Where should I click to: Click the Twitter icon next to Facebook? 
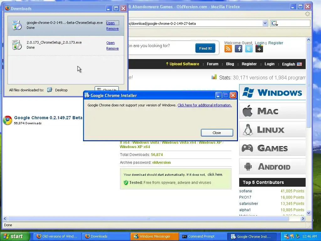pyautogui.click(x=249, y=49)
